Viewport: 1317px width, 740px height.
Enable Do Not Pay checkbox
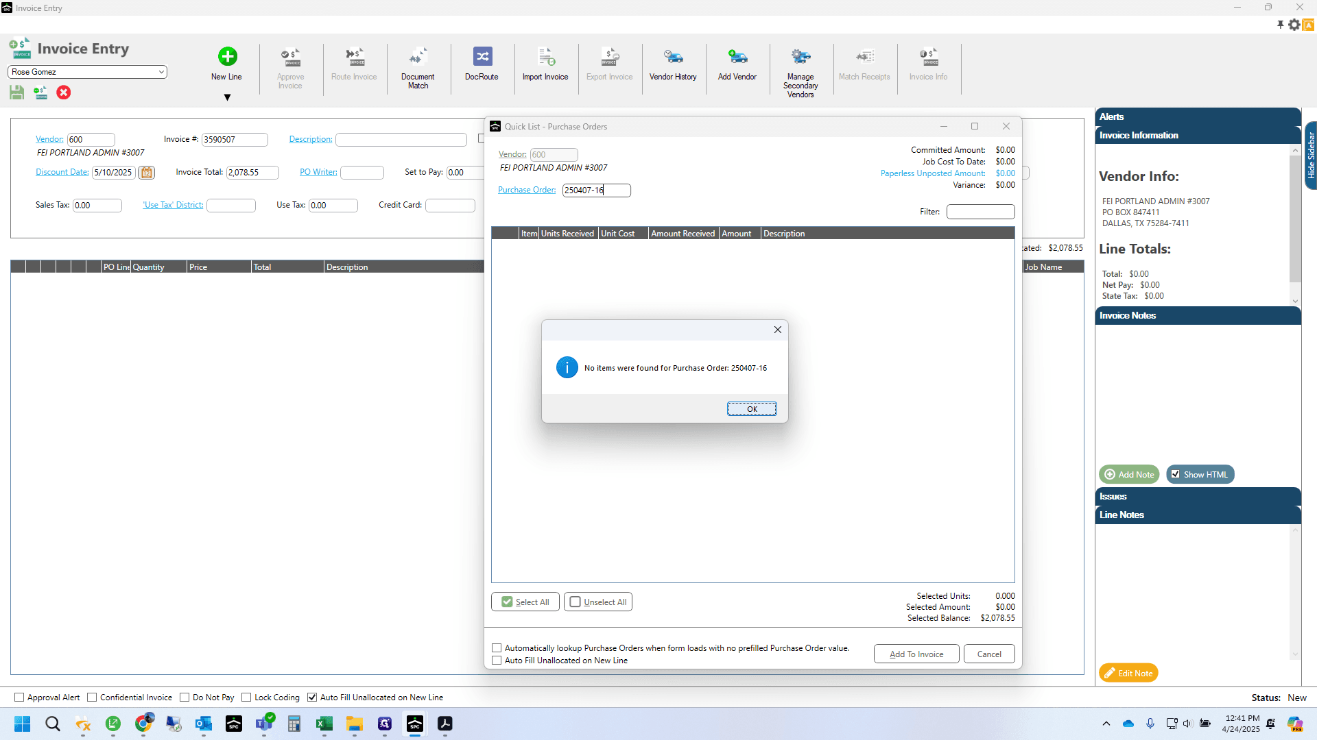(185, 698)
